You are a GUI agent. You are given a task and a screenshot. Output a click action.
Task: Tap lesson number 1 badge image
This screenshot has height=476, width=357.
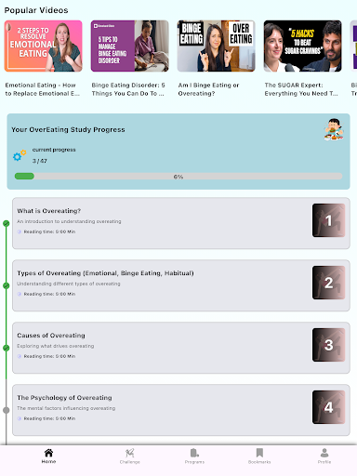click(328, 220)
